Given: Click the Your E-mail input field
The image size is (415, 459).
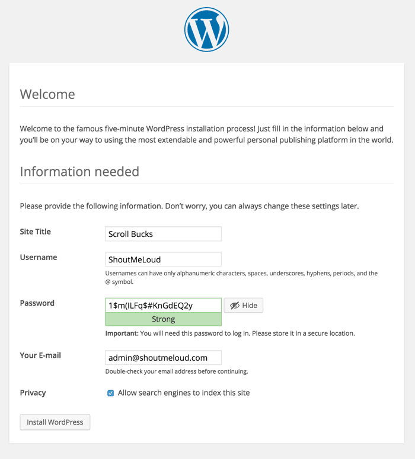Looking at the screenshot, I should [x=163, y=357].
